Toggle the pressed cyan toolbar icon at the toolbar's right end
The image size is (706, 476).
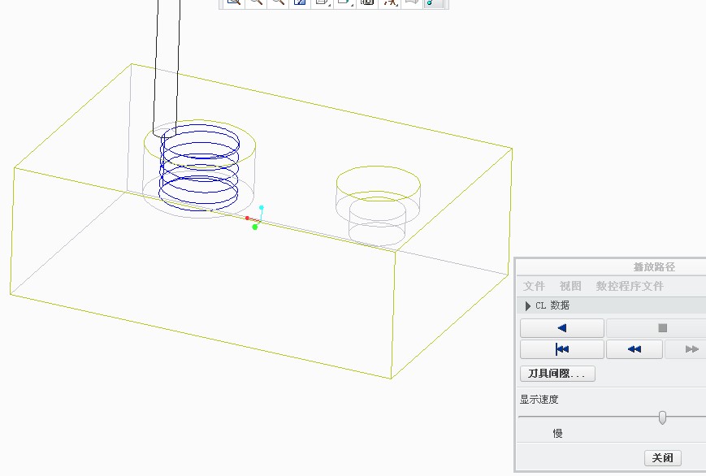[434, 2]
